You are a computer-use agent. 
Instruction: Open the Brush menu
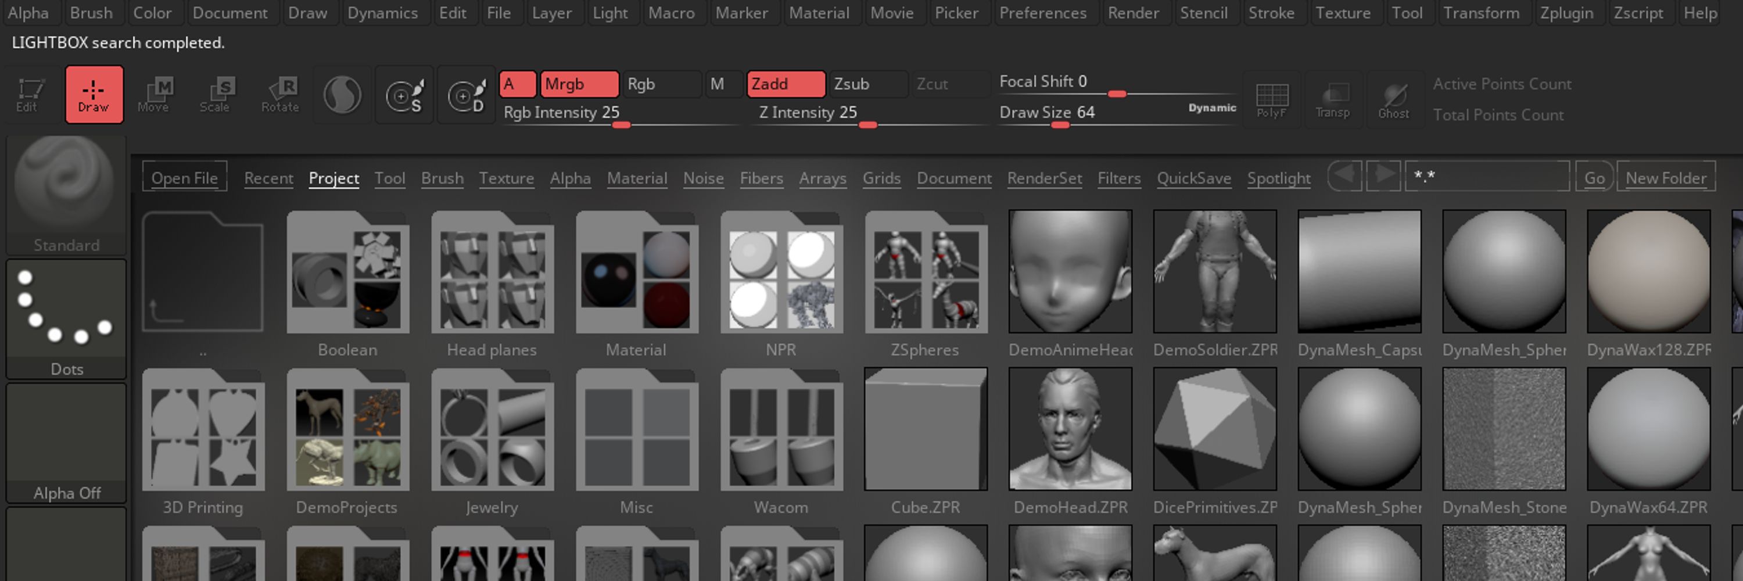91,13
